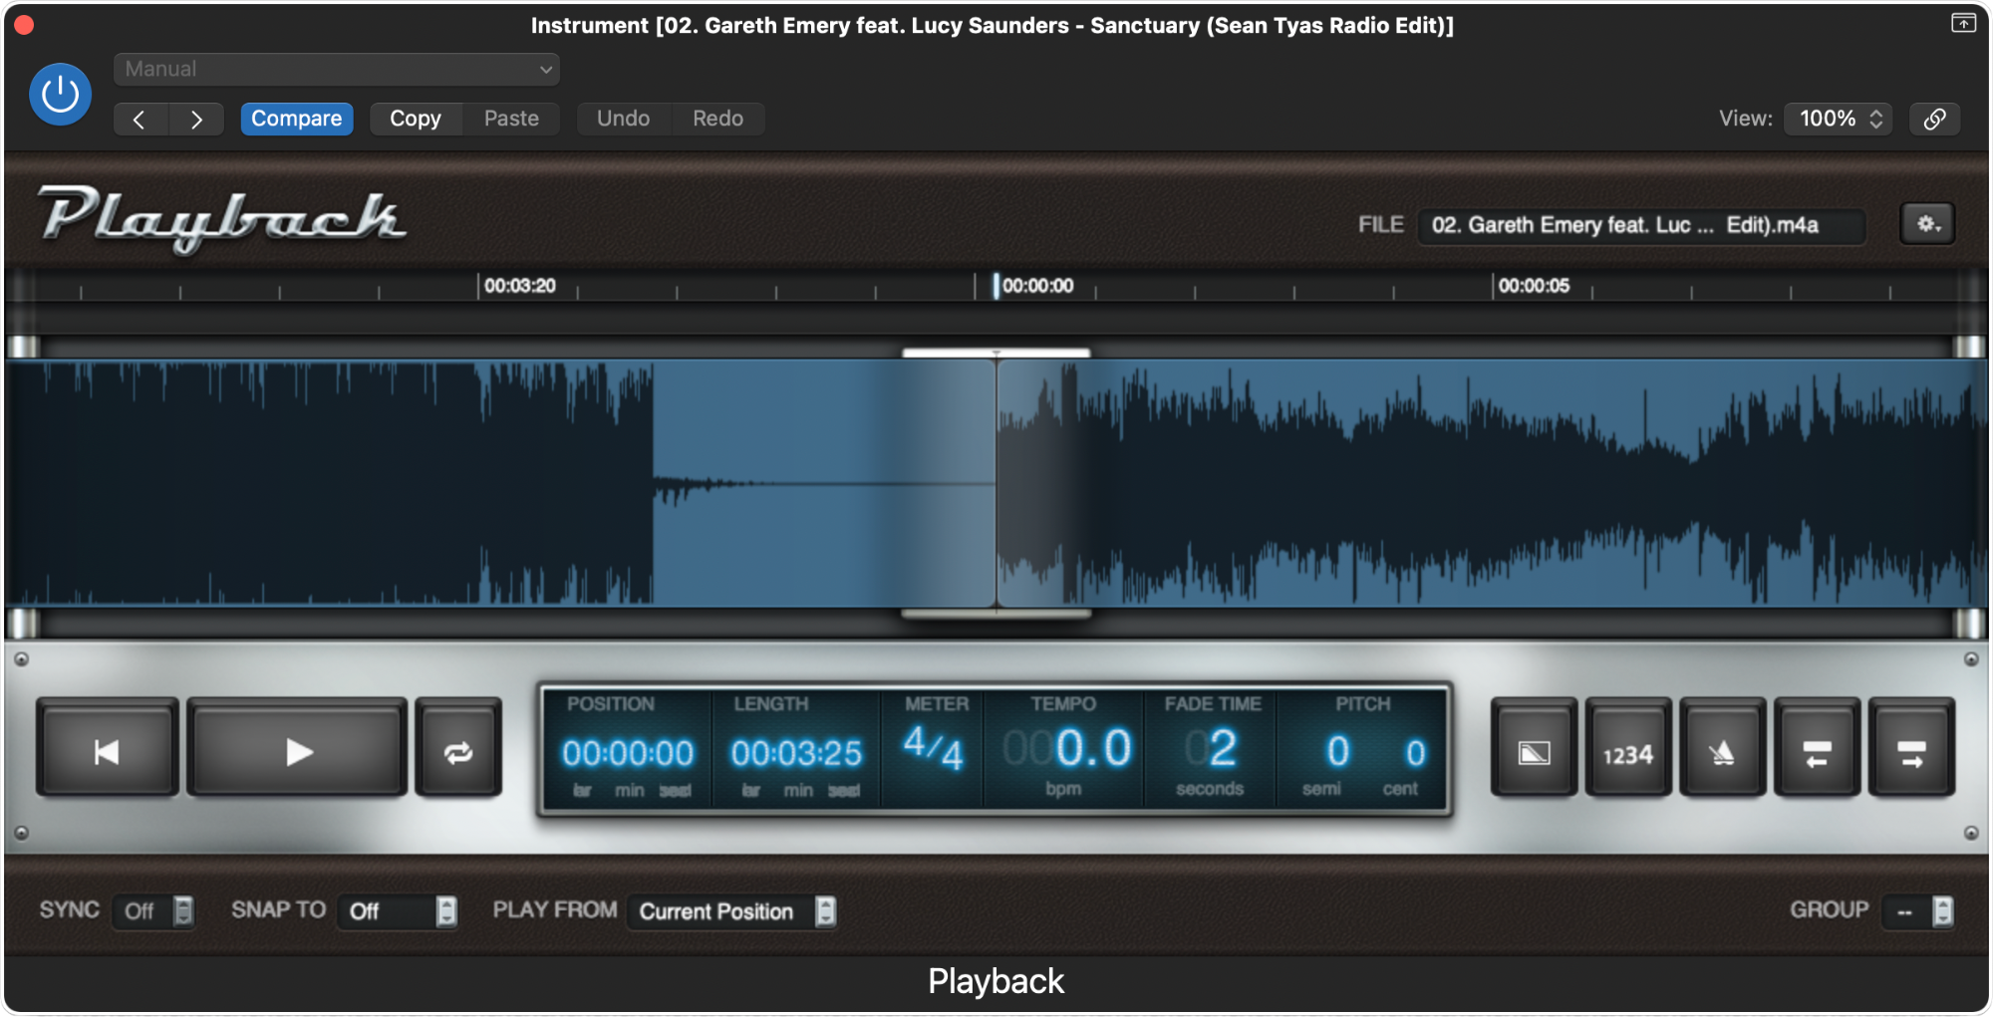Click the Redo button
Viewport: 1993px width, 1018px height.
coord(717,119)
